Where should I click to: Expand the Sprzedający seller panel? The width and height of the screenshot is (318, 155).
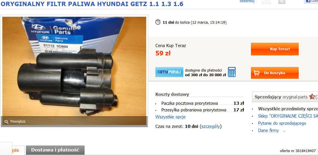pos(285,97)
